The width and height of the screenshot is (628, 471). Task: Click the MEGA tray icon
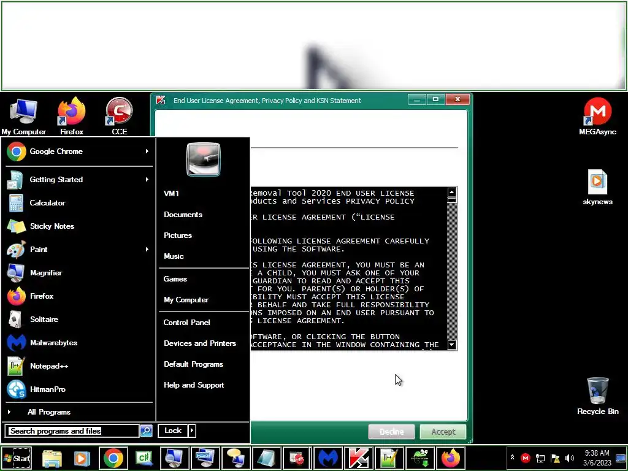coord(526,458)
